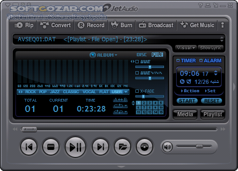Enable the X-FADE checkbox
238x171 pixels.
pyautogui.click(x=137, y=91)
